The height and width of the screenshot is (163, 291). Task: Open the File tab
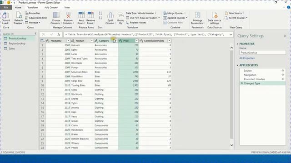6,7
